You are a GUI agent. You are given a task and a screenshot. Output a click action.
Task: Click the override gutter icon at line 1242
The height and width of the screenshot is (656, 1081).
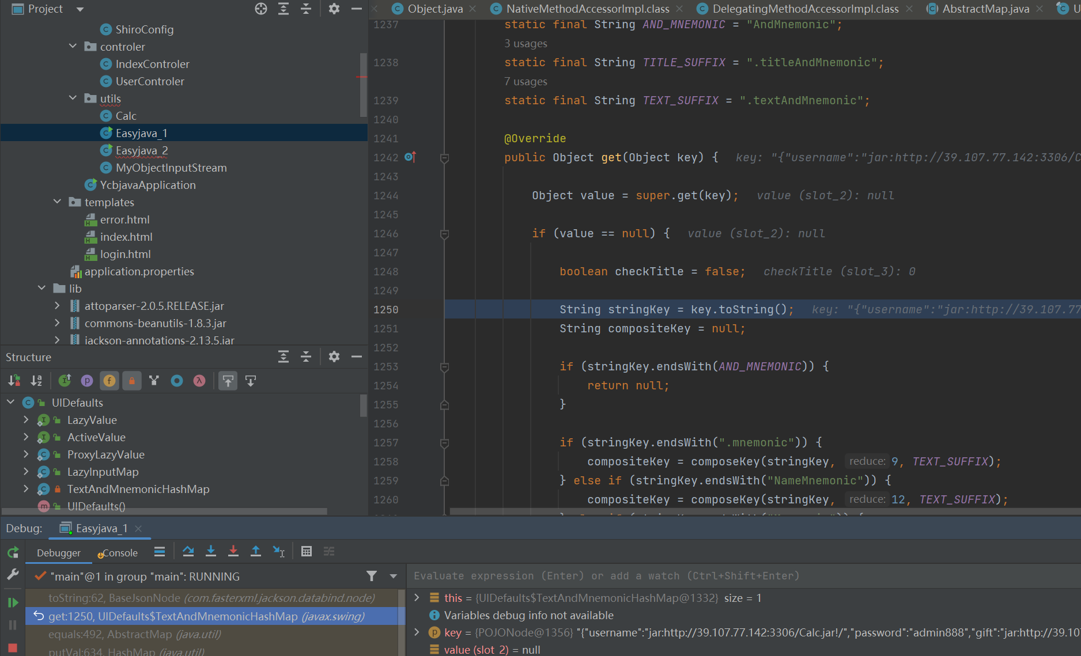(410, 157)
